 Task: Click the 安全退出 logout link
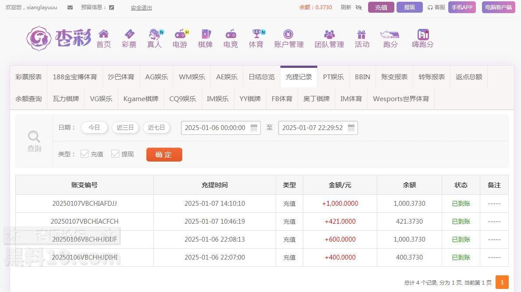[141, 7]
